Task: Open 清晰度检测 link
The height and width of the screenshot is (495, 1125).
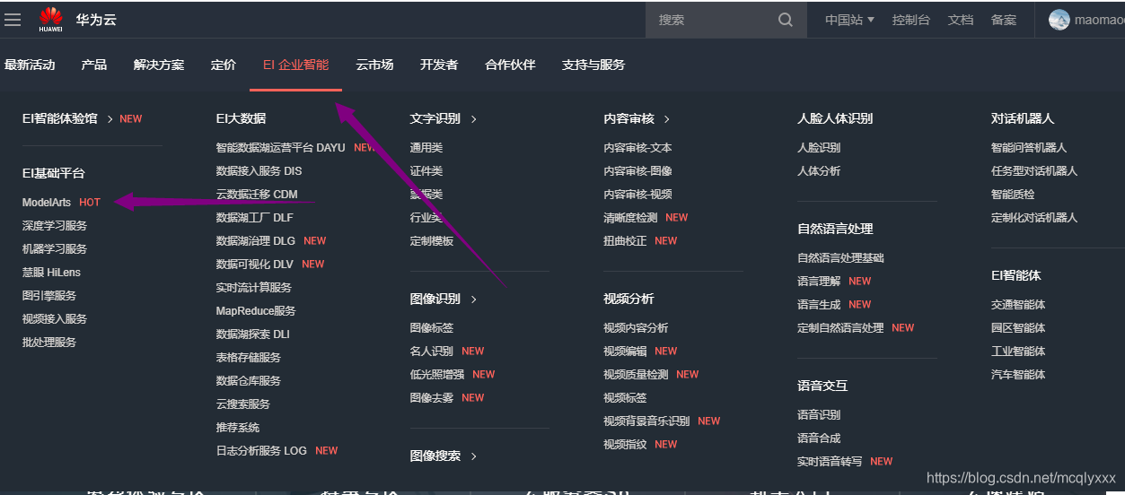Action: click(x=631, y=218)
